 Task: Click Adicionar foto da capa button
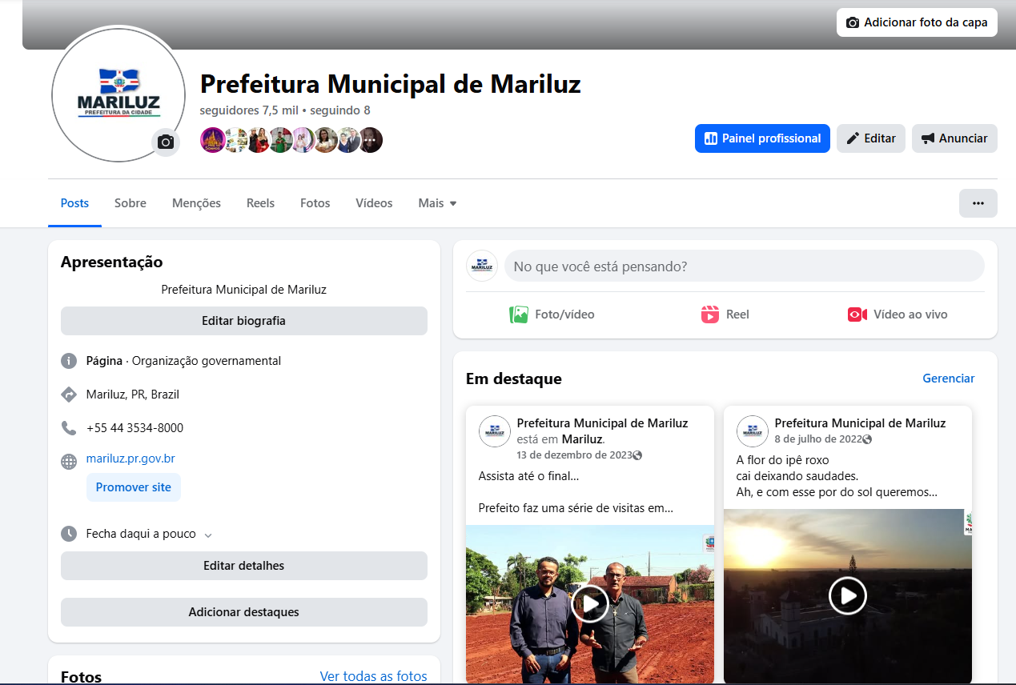point(916,22)
